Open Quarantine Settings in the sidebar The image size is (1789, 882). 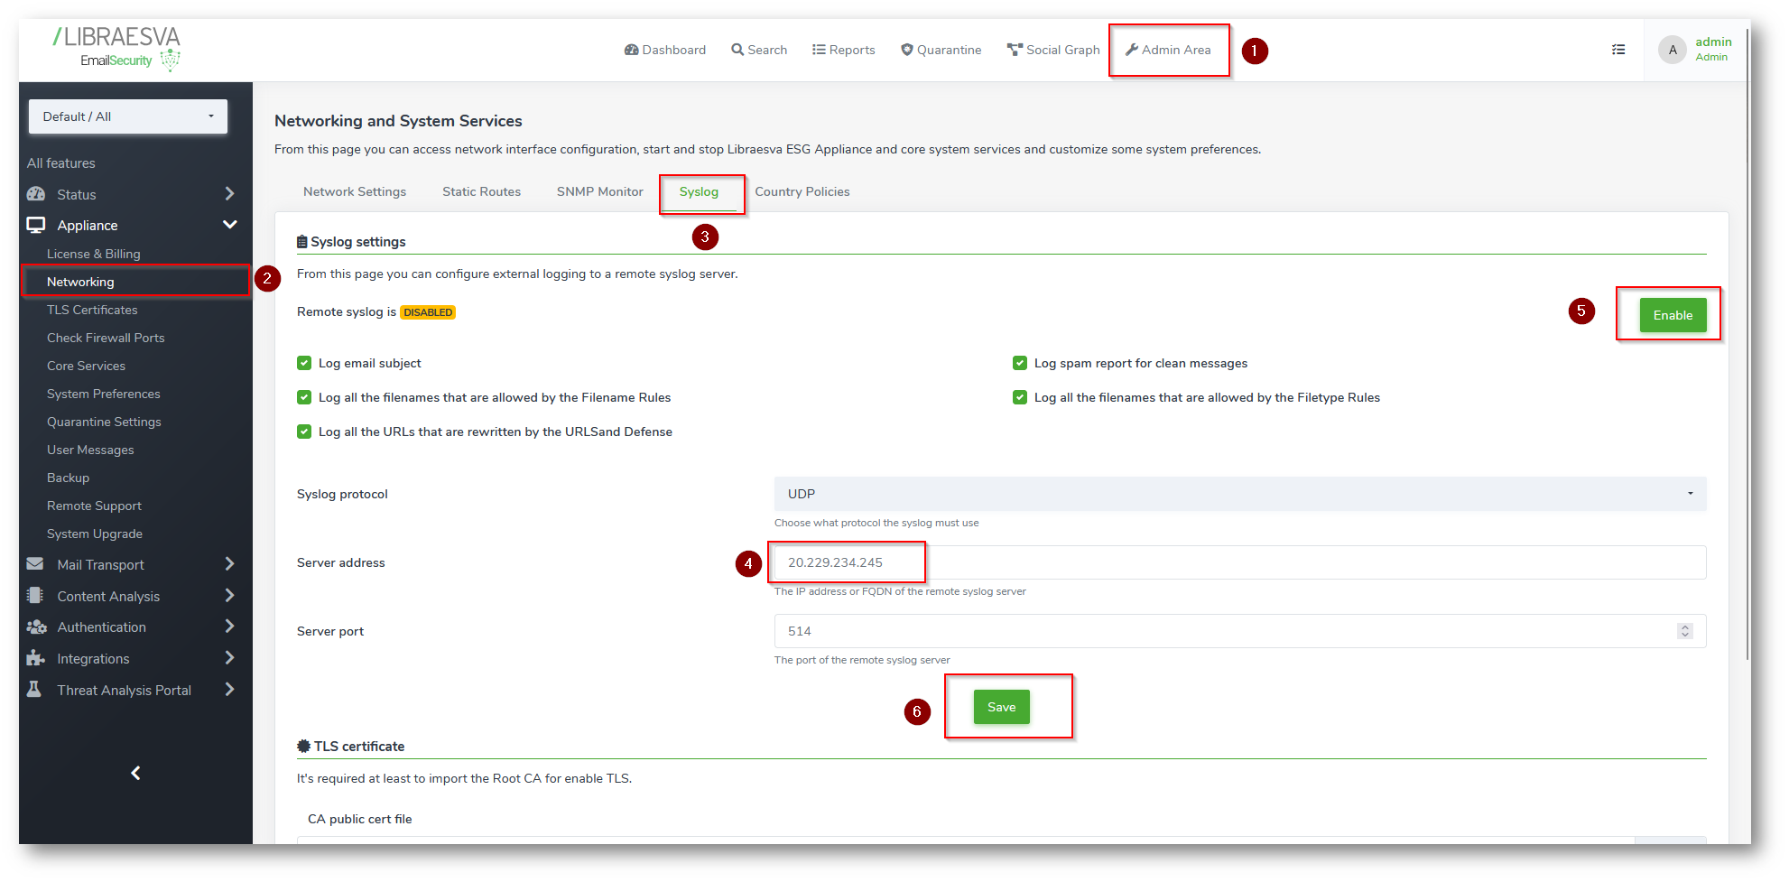(x=104, y=422)
